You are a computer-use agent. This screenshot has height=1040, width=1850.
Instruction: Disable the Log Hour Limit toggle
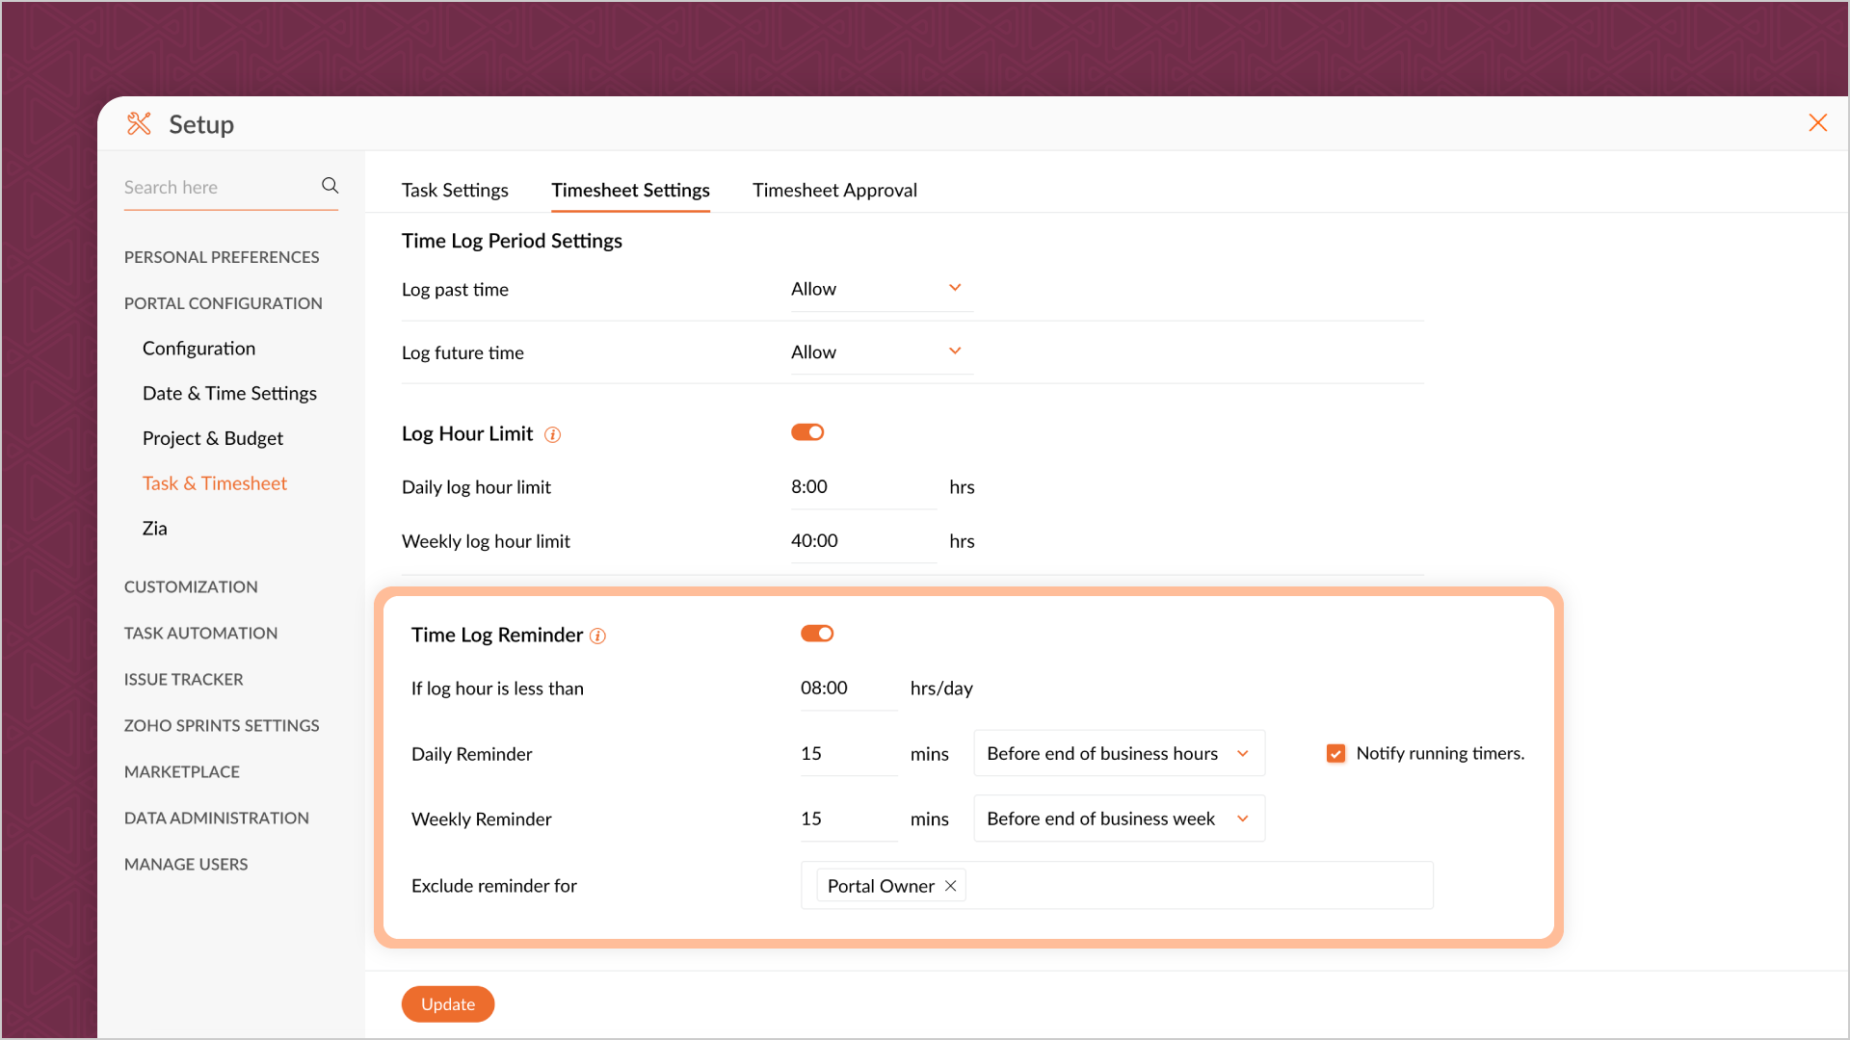tap(807, 432)
